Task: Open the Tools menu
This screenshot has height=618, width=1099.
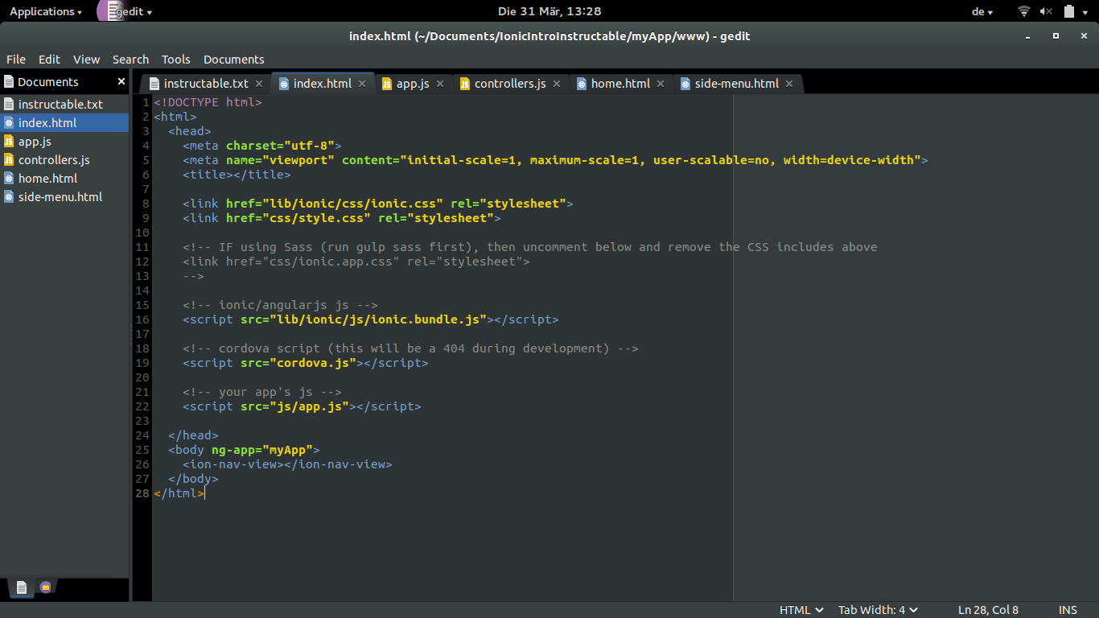Action: (175, 59)
